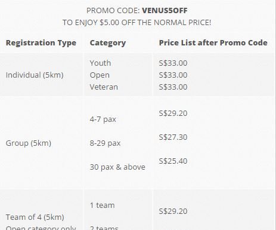Image resolution: width=276 pixels, height=230 pixels.
Task: Click the Group (5km) registration cell
Action: click(x=29, y=143)
